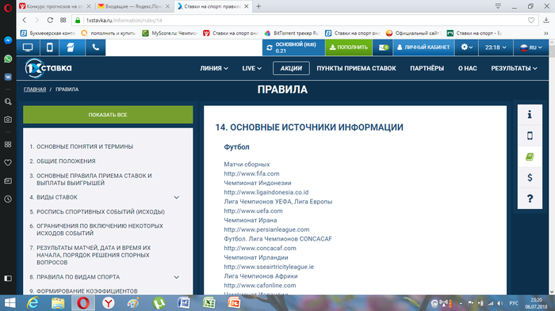Open the desktop version monitor icon
The height and width of the screenshot is (311, 555).
(28, 47)
